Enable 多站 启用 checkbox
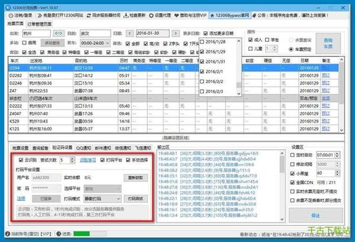Screen dimensions: 355x242 point(24,42)
